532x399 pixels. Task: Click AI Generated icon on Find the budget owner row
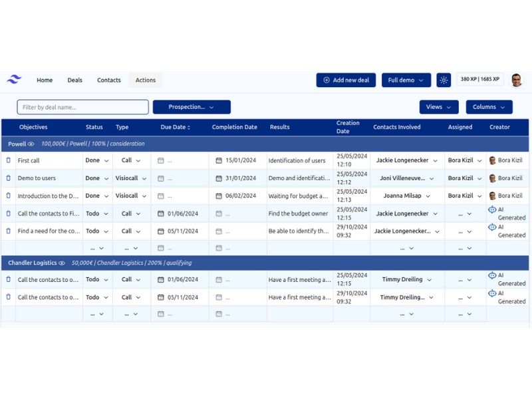(492, 209)
